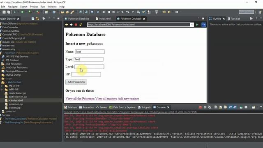Click the Save icon in the toolbar

pyautogui.click(x=4, y=12)
